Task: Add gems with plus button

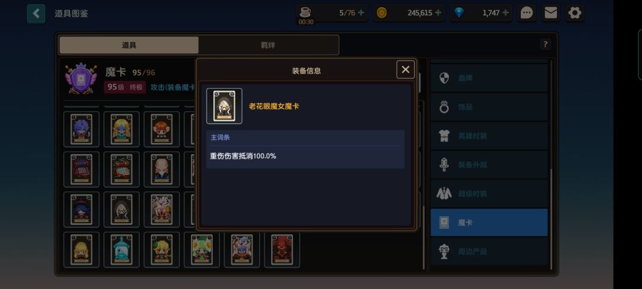Action: click(505, 13)
